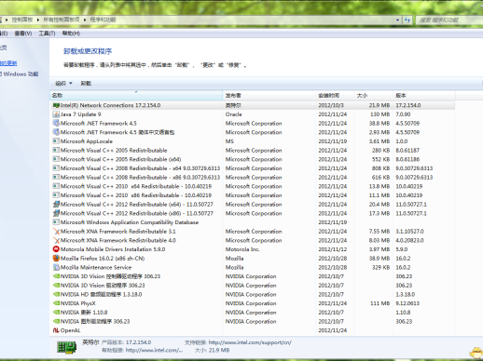Select NVIDIA 3D Vision 306.23 driver row without 控制器
The width and height of the screenshot is (483, 361).
[253, 286]
